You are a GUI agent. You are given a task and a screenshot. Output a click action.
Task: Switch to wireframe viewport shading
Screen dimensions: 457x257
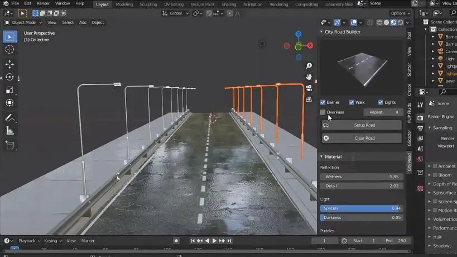click(x=379, y=22)
